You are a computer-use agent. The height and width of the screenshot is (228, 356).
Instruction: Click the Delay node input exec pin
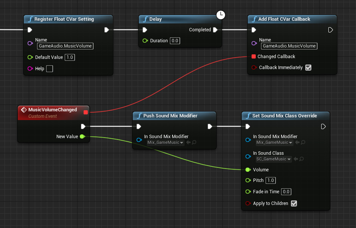pos(145,30)
